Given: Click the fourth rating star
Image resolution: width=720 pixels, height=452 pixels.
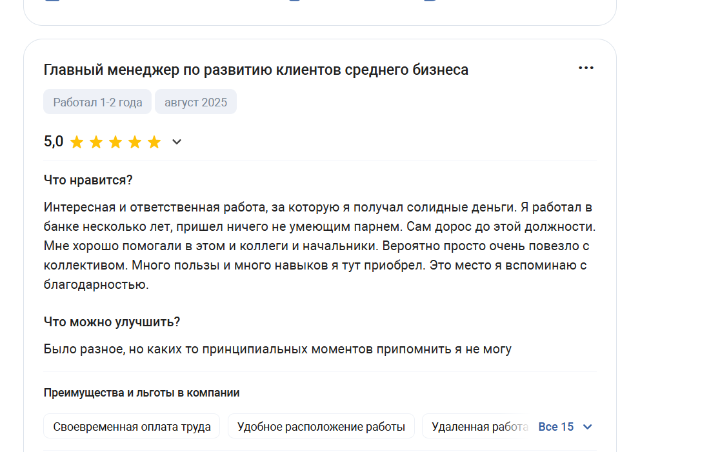Looking at the screenshot, I should point(135,142).
